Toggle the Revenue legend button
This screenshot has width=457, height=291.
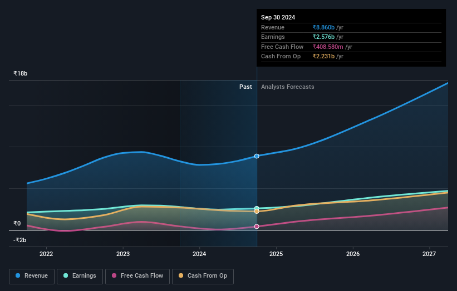pos(32,276)
